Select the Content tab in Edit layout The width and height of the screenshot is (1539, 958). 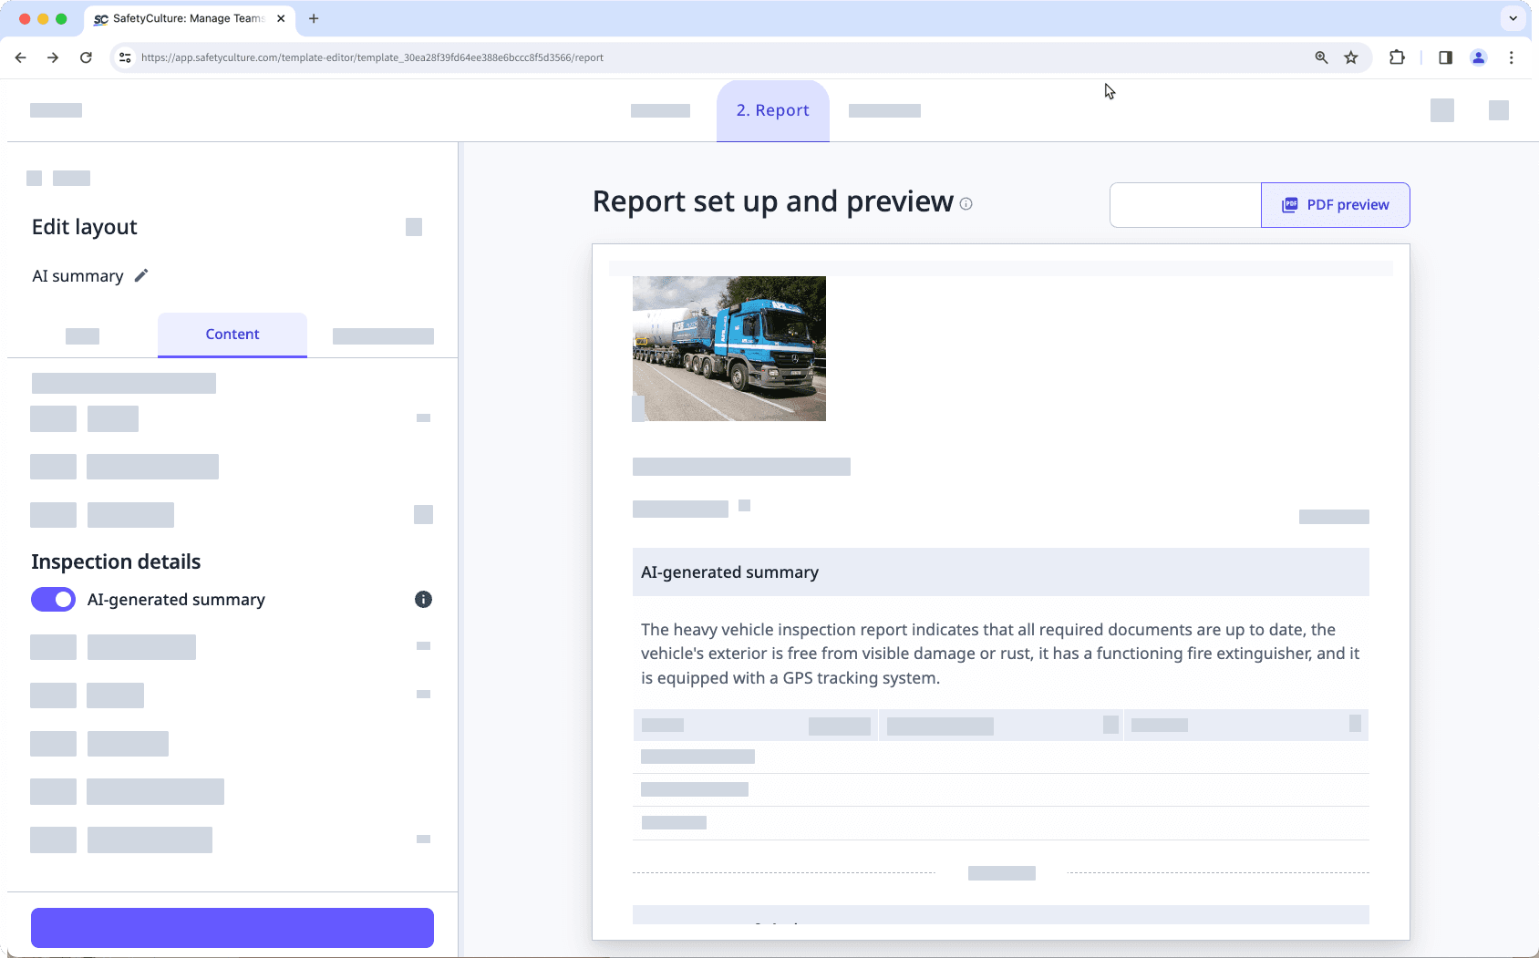tap(232, 335)
